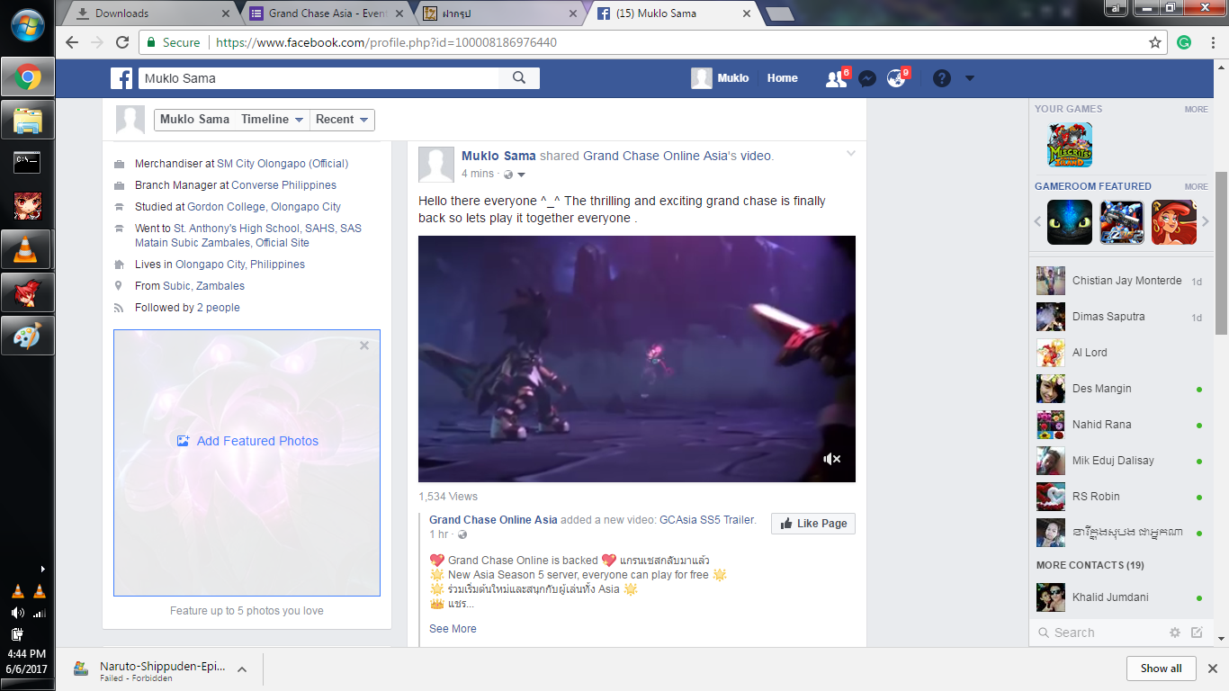This screenshot has width=1229, height=691.
Task: Reload the page
Action: pos(122,42)
